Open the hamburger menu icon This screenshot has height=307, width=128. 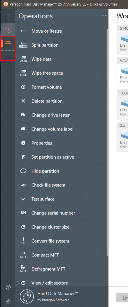coord(8,16)
